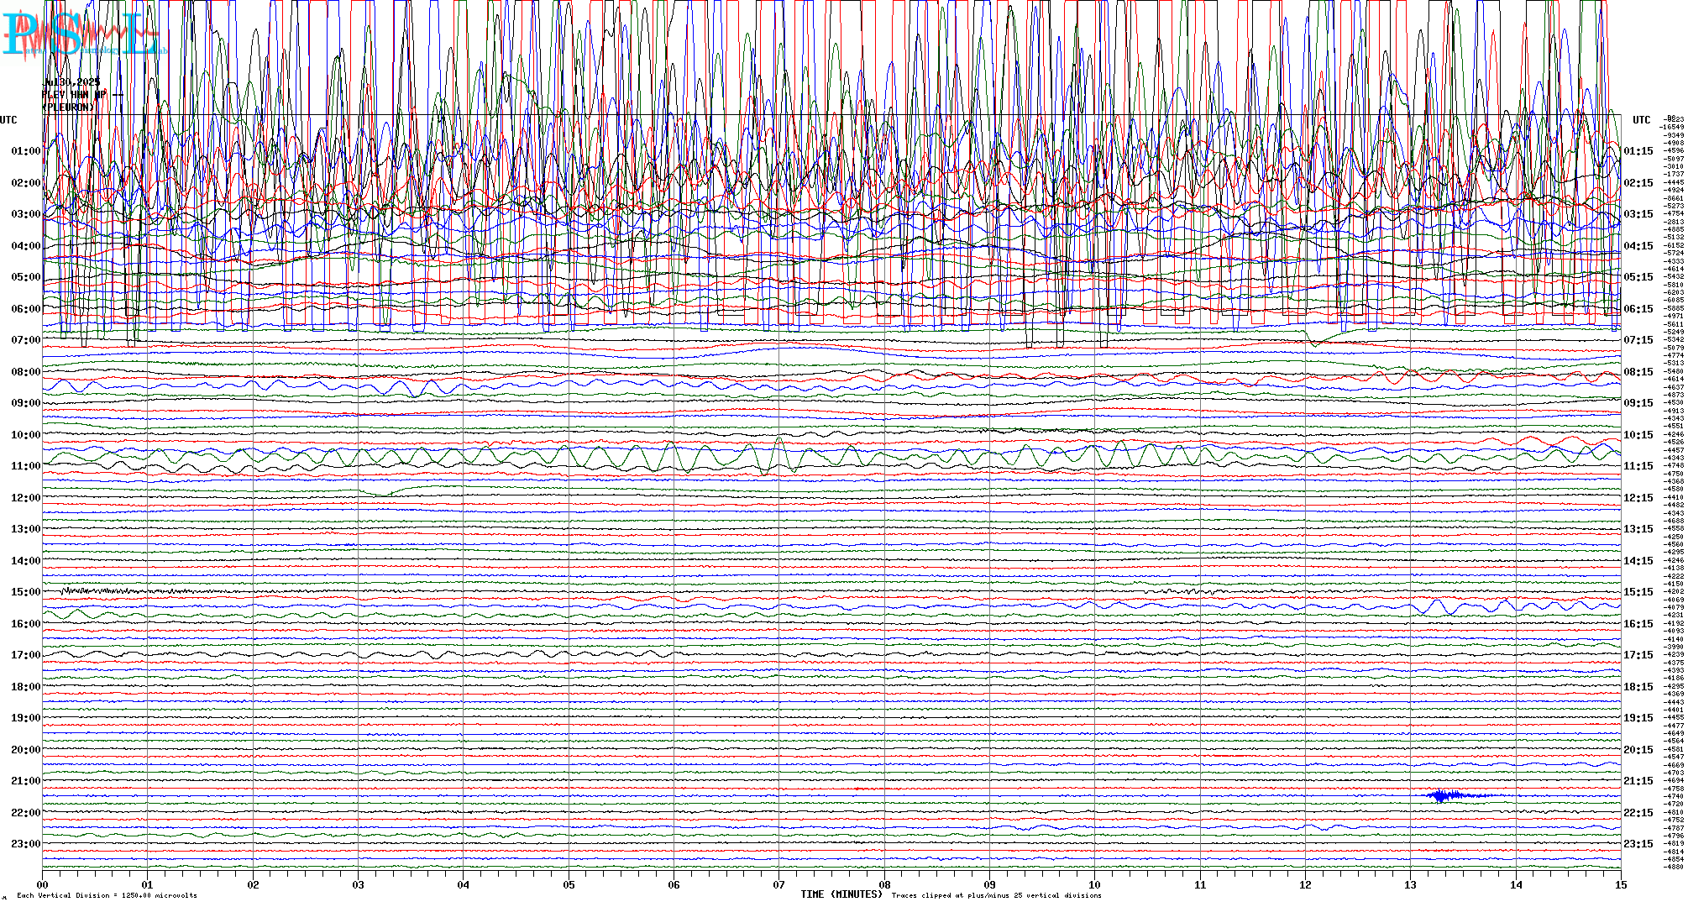The image size is (1688, 907).
Task: Select the 18:00 hour label
Action: [x=26, y=687]
